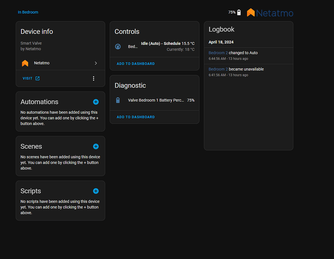Click ADD TO DASHBOARD under Controls
The height and width of the screenshot is (259, 334).
pos(135,64)
